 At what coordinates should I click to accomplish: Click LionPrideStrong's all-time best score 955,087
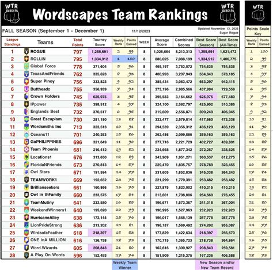(x=228, y=225)
